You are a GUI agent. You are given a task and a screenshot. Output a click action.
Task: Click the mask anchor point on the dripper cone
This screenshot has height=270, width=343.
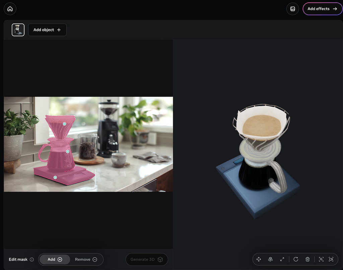(64, 124)
